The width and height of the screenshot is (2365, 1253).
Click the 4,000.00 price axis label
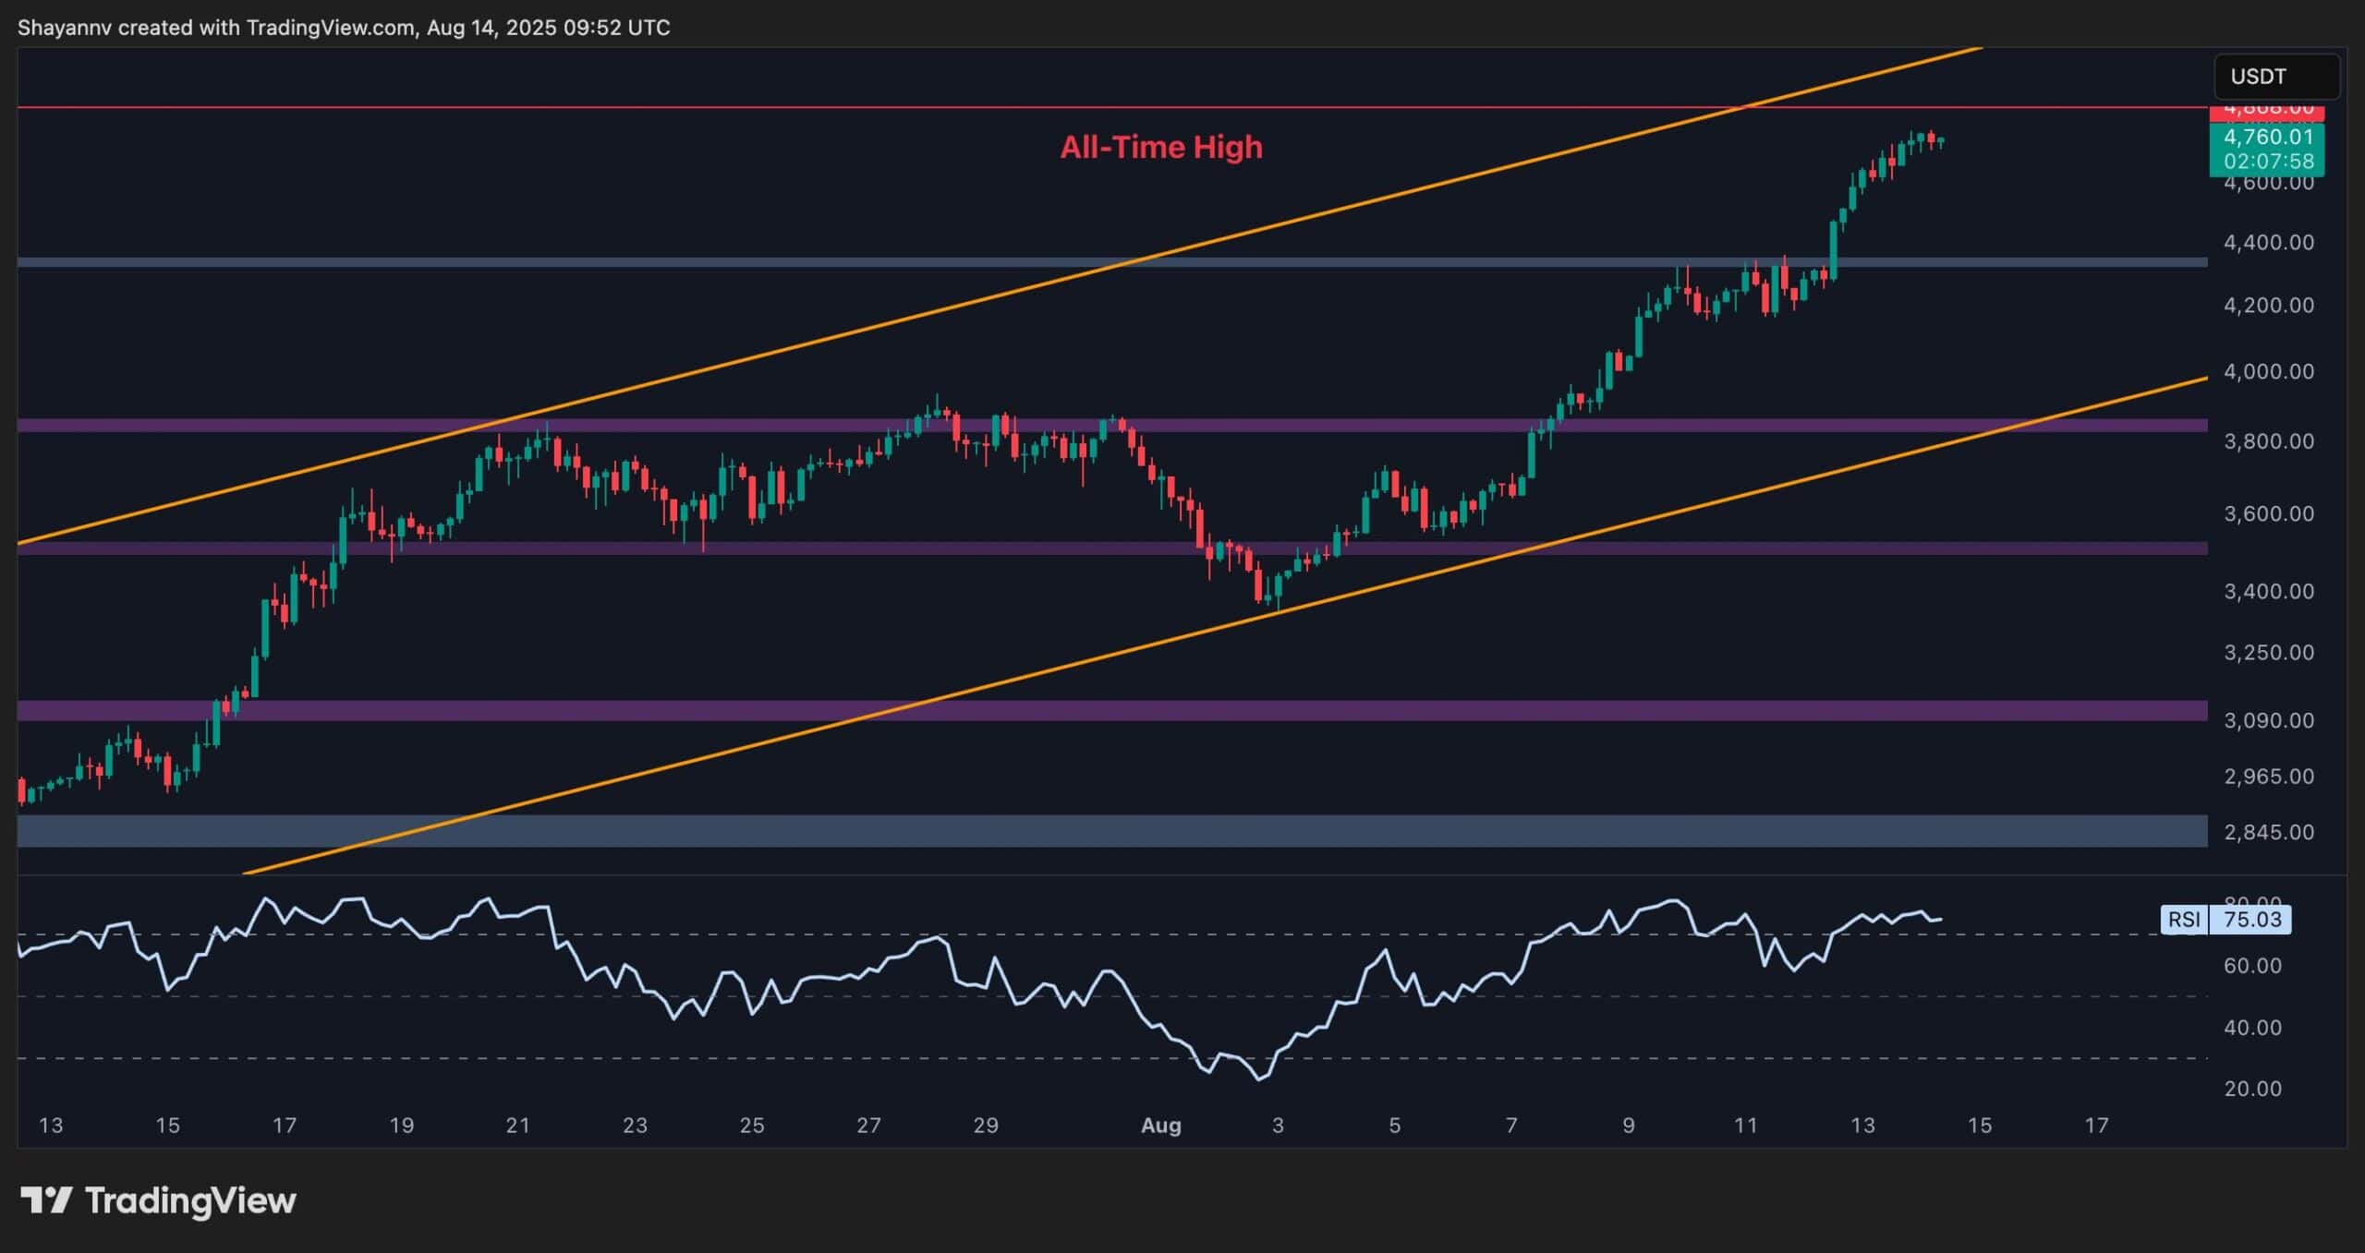[x=2268, y=371]
